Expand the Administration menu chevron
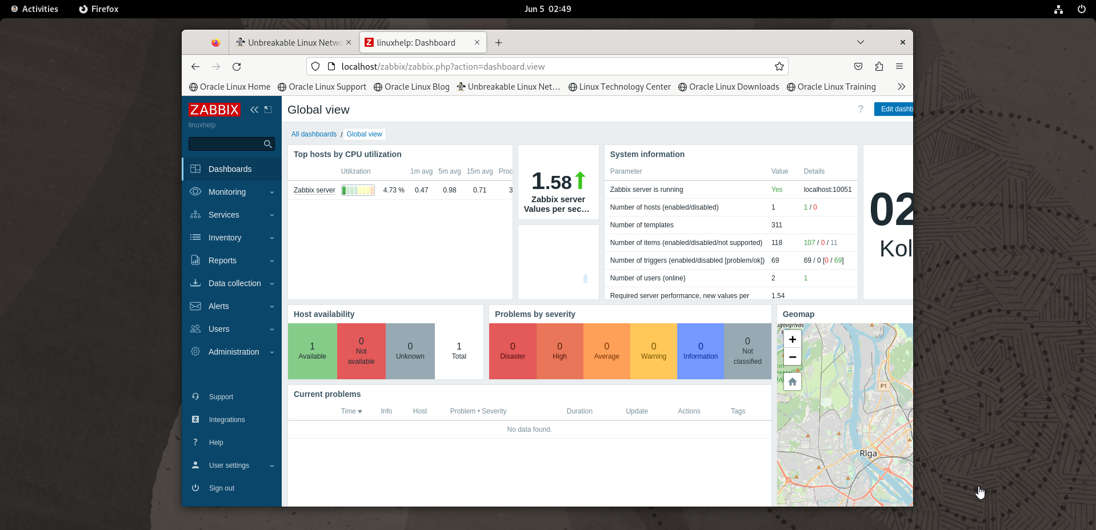Image resolution: width=1096 pixels, height=530 pixels. pos(272,352)
